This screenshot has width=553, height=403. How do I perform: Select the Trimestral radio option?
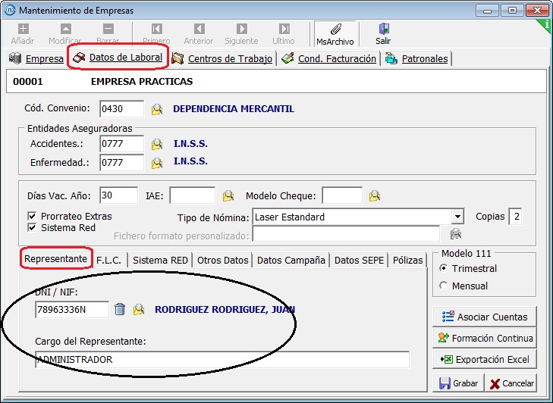444,268
